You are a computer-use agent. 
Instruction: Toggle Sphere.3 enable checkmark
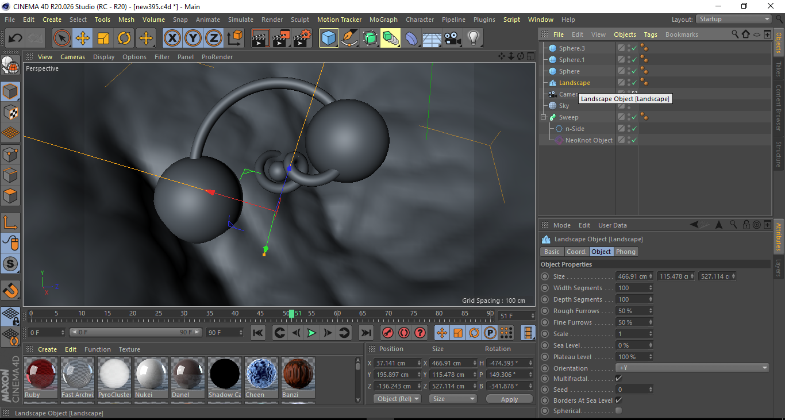(x=634, y=48)
